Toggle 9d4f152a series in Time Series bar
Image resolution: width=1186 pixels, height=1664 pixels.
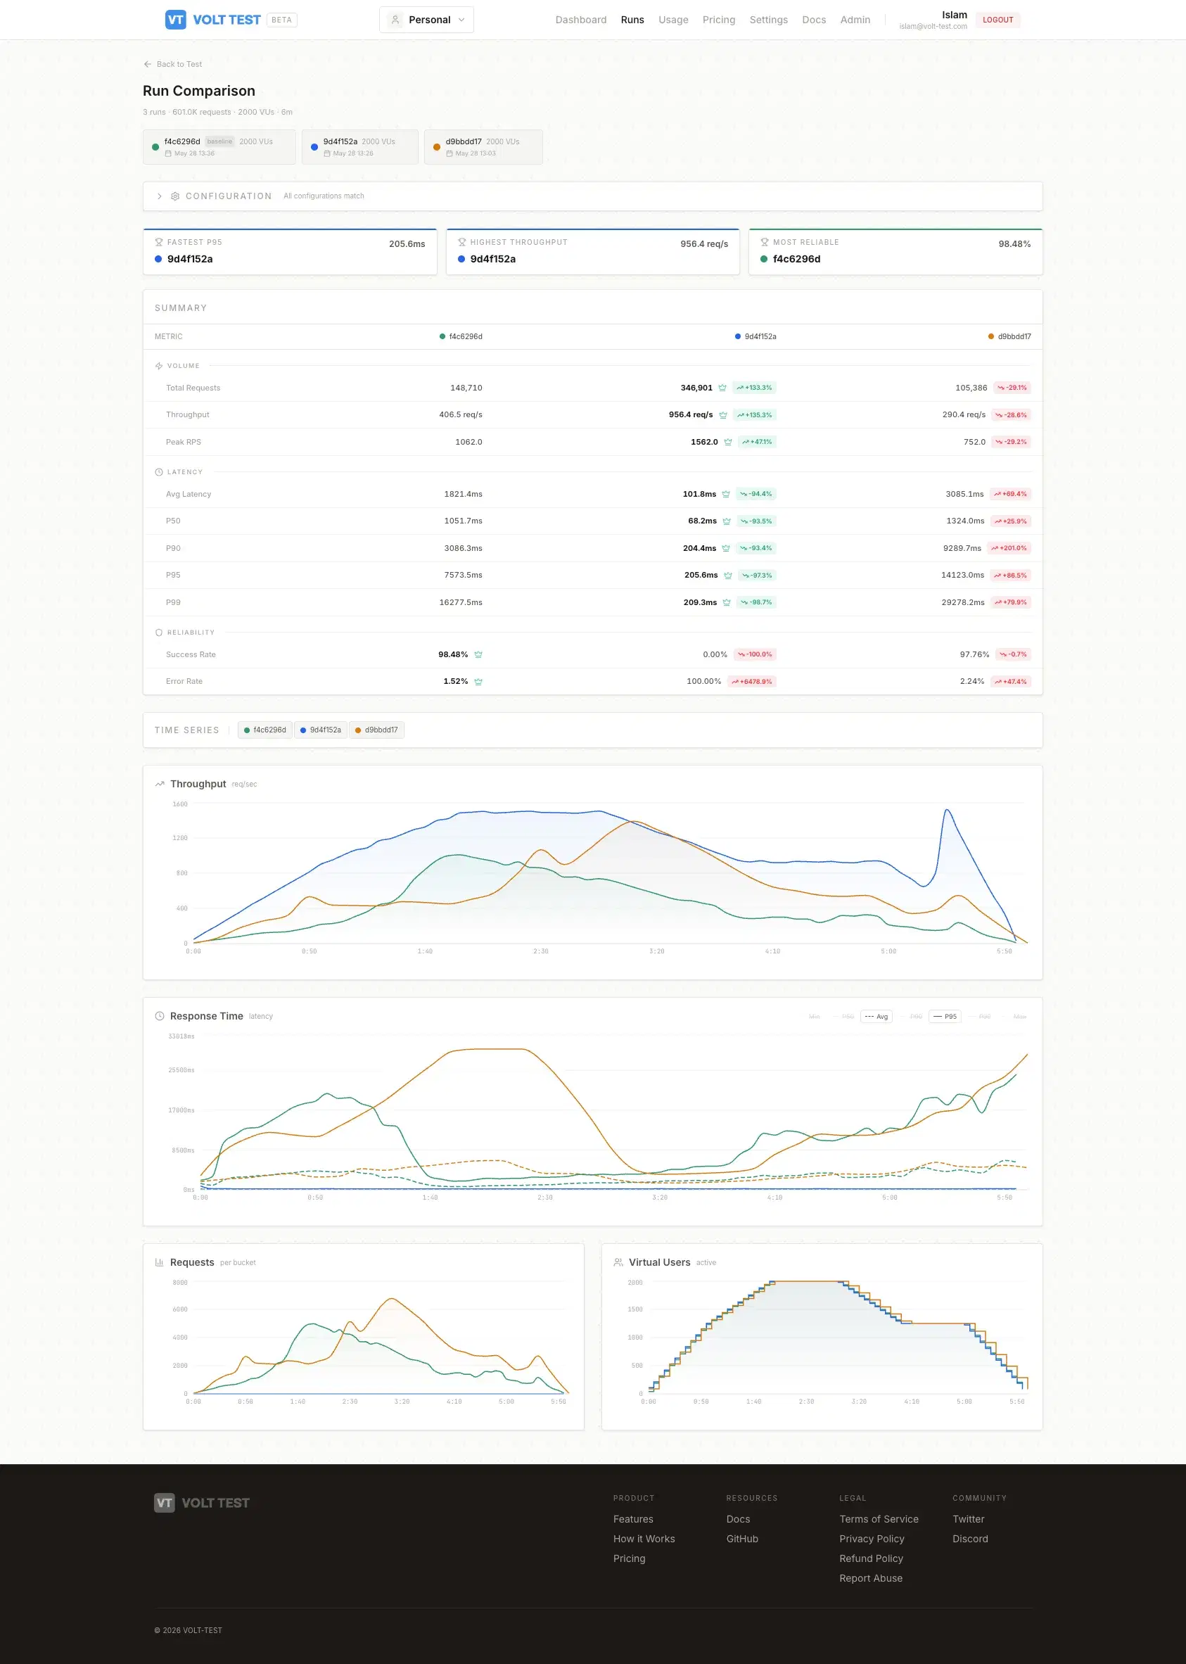[x=321, y=730]
